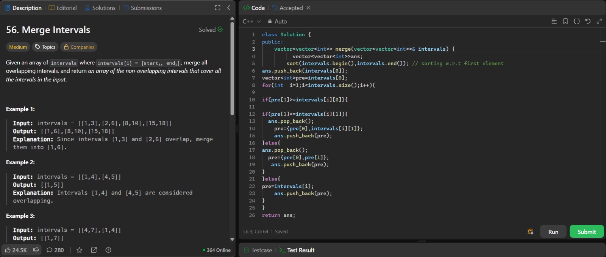The height and width of the screenshot is (257, 606).
Task: Switch to the Editorial tab
Action: 62,8
